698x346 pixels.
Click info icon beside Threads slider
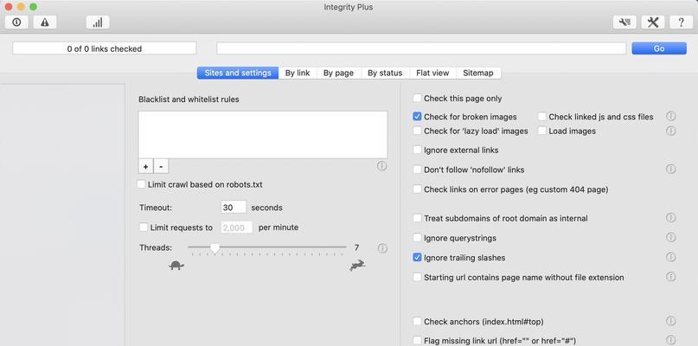(382, 248)
